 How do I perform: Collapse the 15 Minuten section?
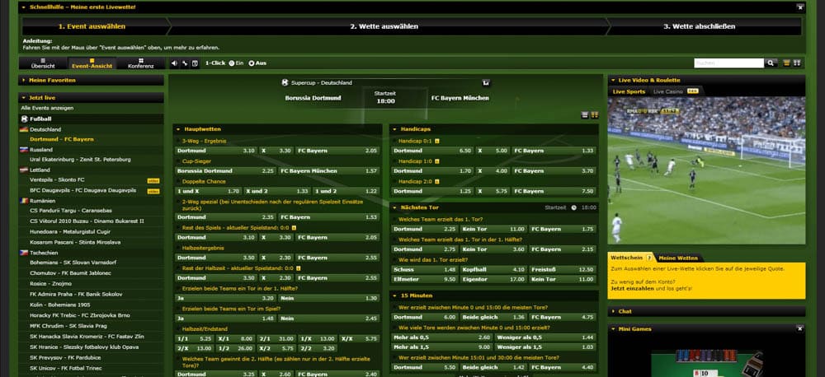(x=394, y=296)
